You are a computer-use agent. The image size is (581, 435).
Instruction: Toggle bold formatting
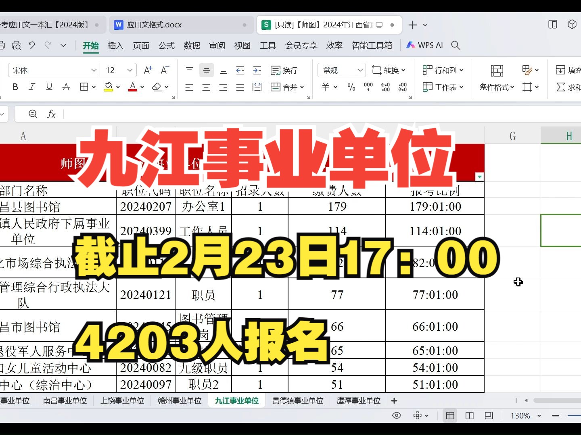pyautogui.click(x=15, y=87)
